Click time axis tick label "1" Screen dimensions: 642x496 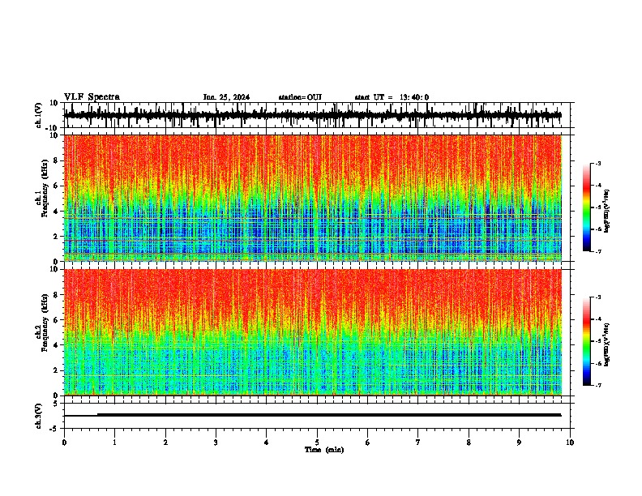114,443
